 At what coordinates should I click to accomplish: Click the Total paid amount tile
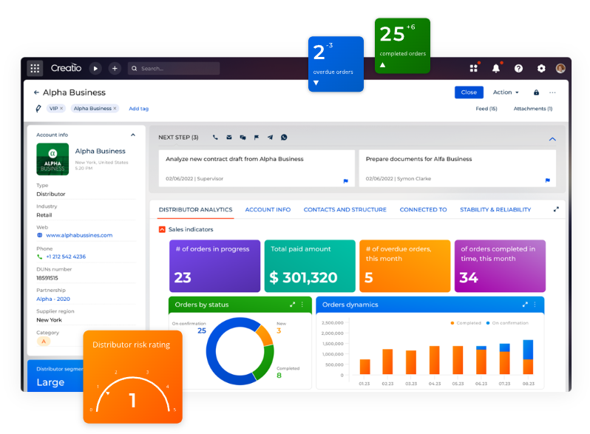(310, 266)
